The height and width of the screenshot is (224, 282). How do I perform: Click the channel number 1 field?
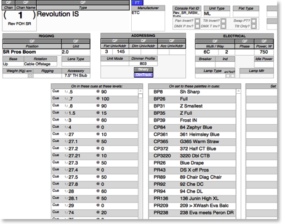point(20,15)
